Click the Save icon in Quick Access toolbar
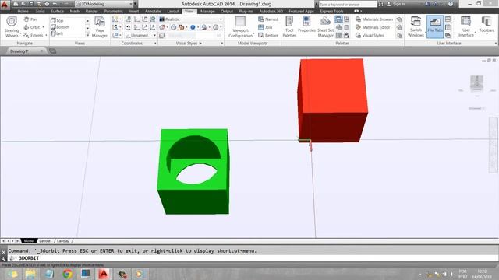 tap(31, 4)
